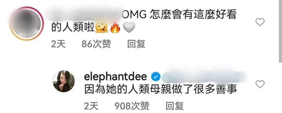The height and width of the screenshot is (113, 282).
Task: Reply to the OMG comment via 回复
Action: (136, 44)
